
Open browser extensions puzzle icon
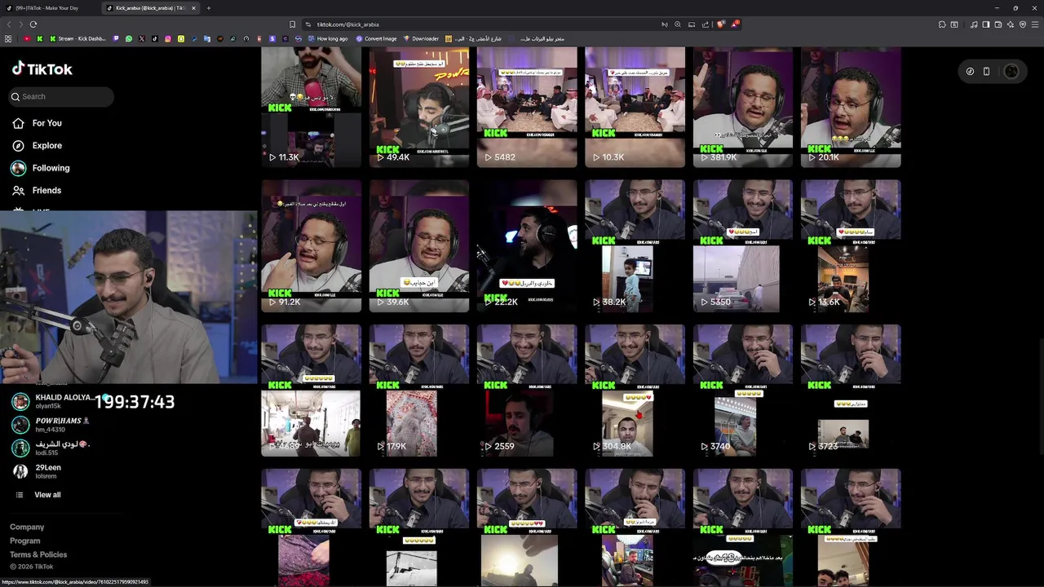pos(940,24)
